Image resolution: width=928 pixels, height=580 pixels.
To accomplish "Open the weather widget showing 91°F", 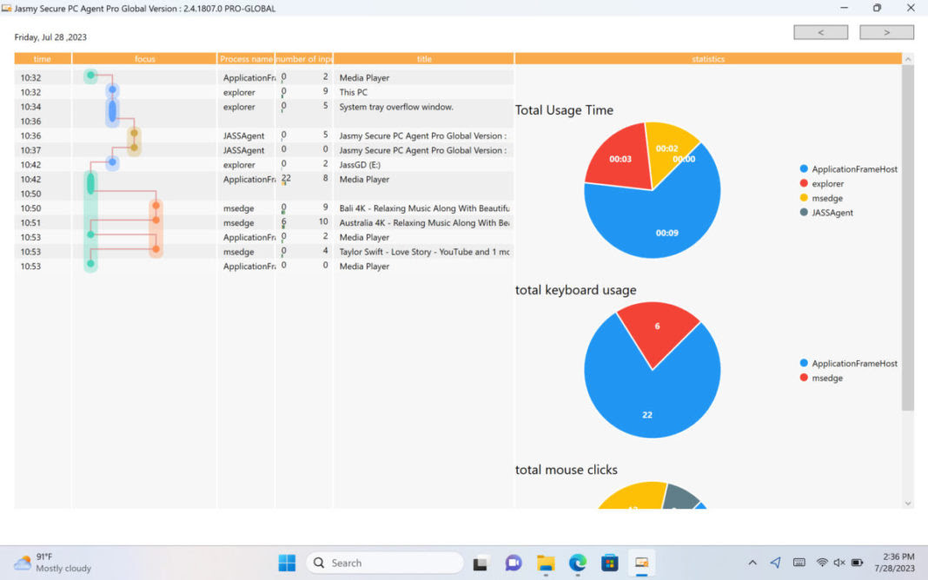I will click(x=53, y=563).
